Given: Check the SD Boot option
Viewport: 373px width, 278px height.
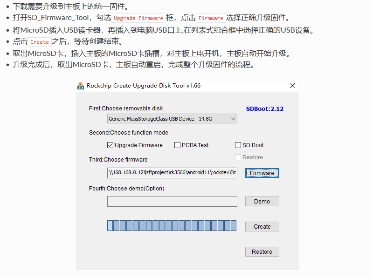Looking at the screenshot, I should (x=238, y=145).
